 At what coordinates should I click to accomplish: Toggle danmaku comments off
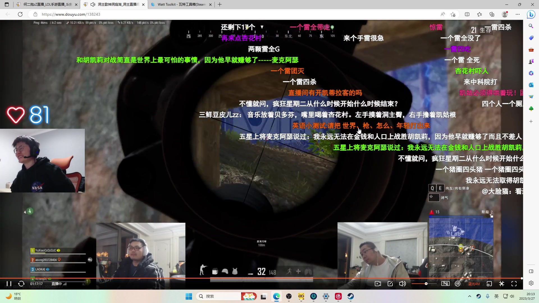458,284
